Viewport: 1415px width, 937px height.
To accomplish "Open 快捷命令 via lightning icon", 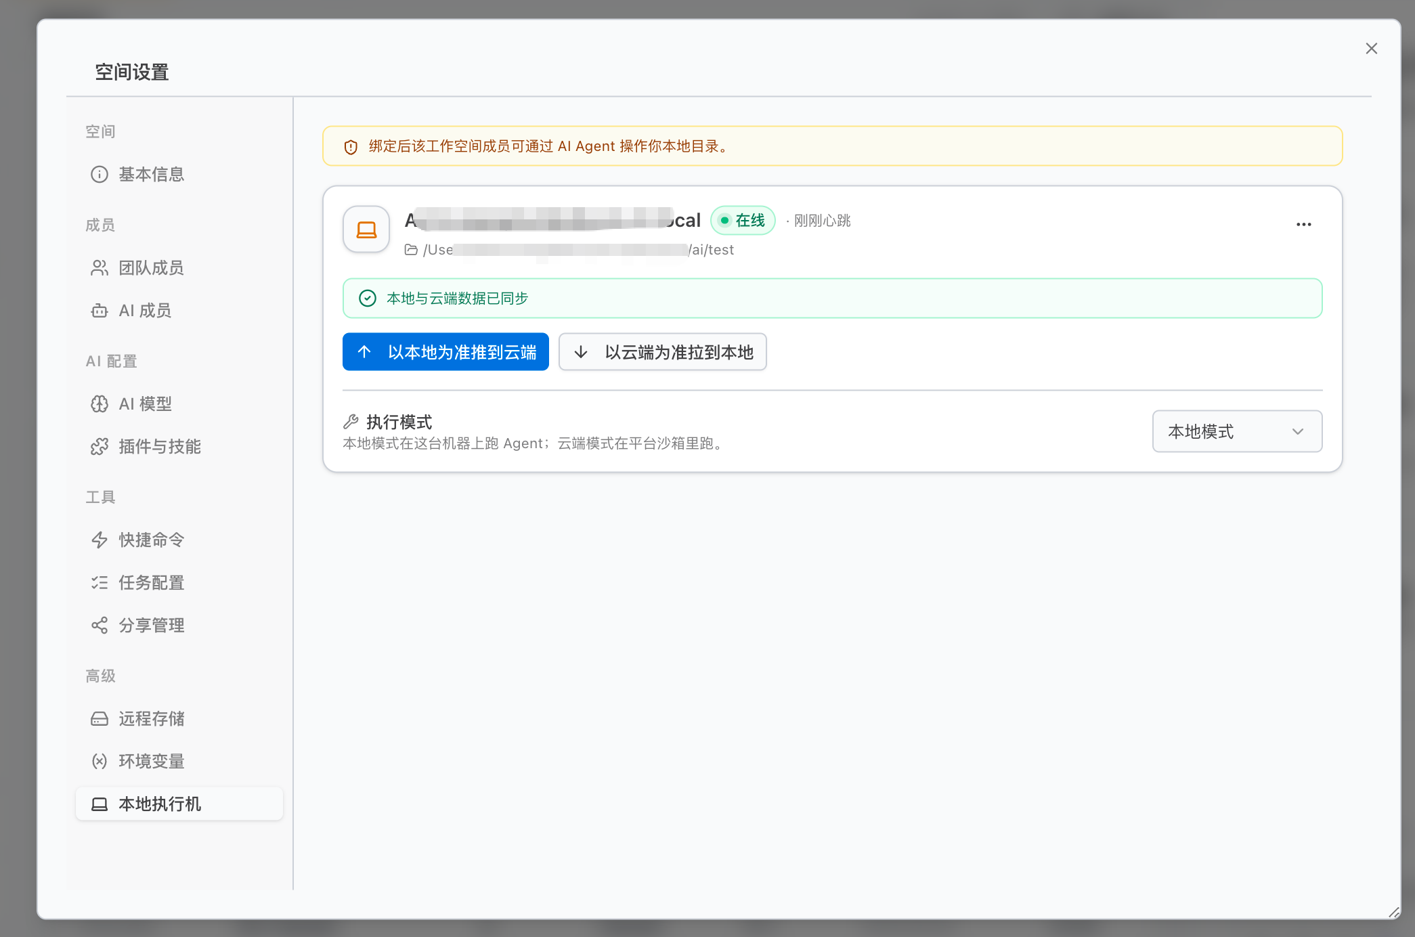I will [x=100, y=540].
